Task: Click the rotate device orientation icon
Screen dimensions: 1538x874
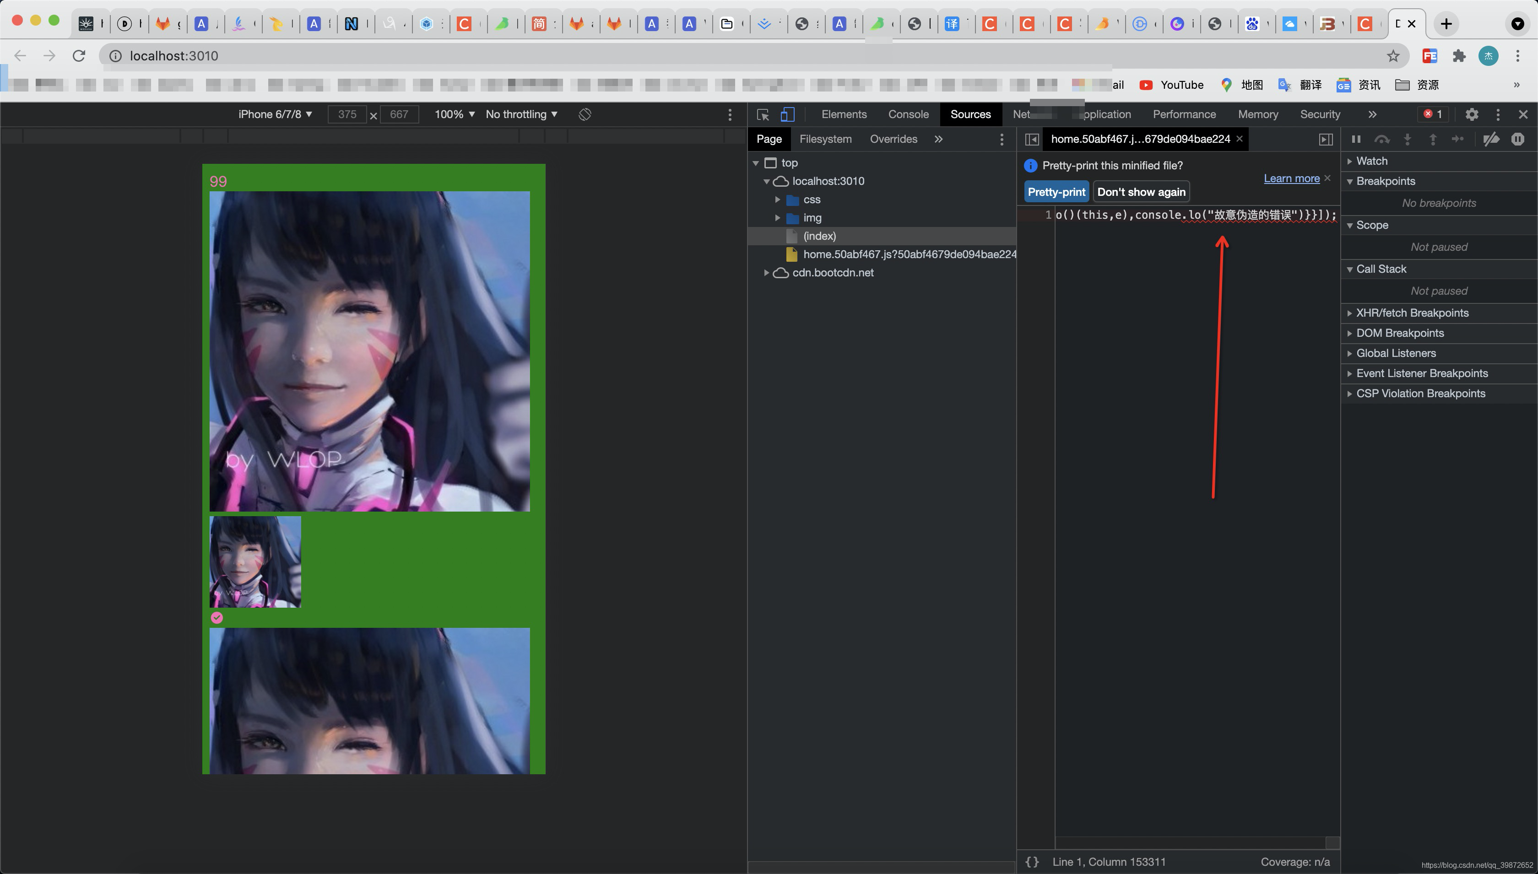Action: tap(585, 114)
